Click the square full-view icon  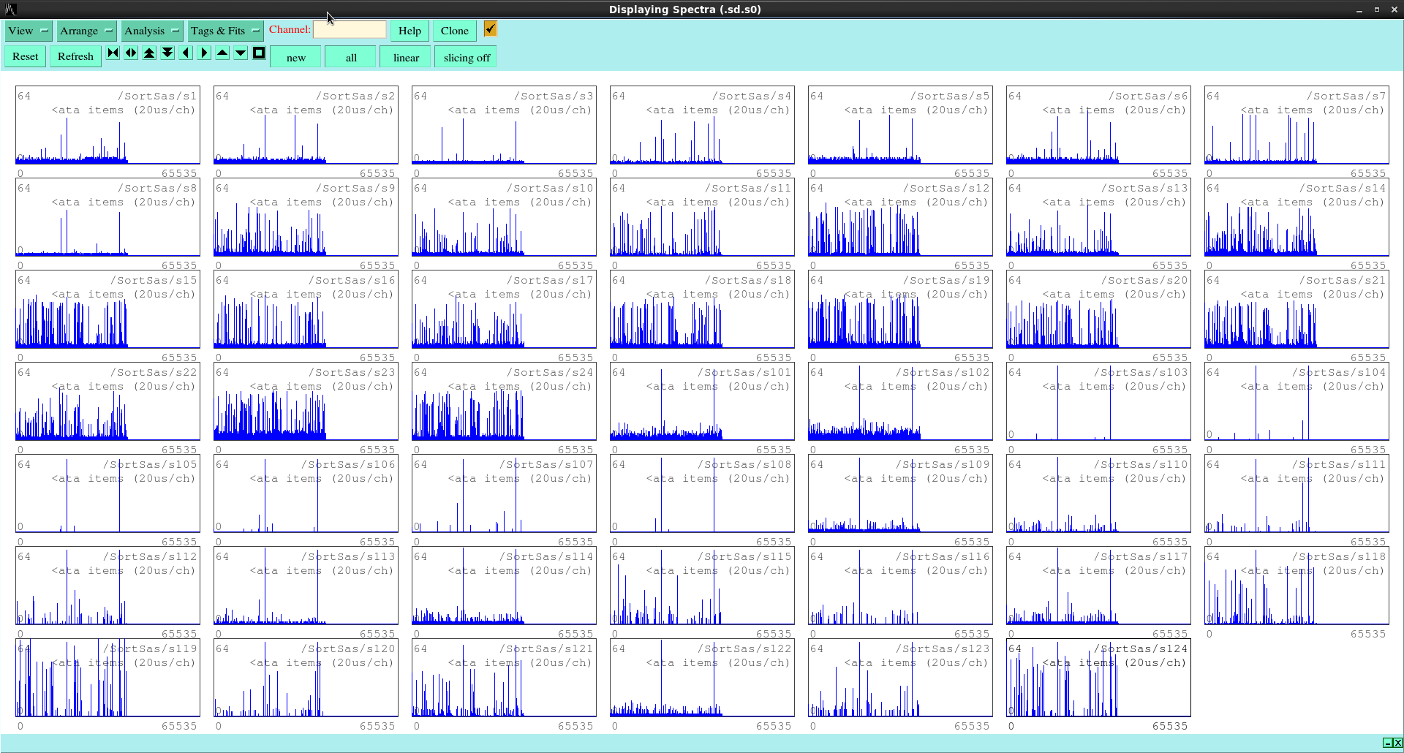pyautogui.click(x=259, y=53)
